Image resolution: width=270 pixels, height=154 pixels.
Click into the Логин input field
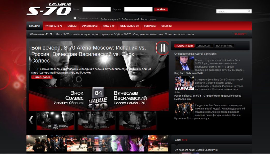click(x=96, y=9)
